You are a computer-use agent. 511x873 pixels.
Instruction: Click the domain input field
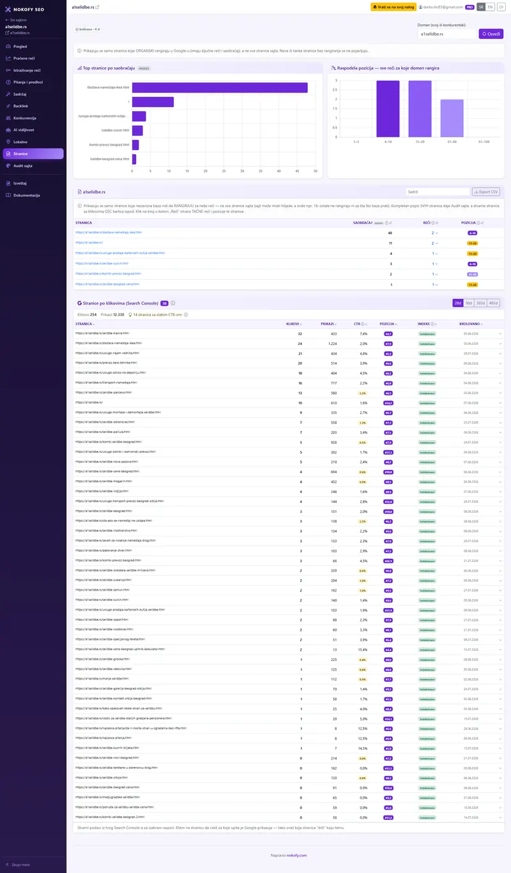tap(446, 34)
